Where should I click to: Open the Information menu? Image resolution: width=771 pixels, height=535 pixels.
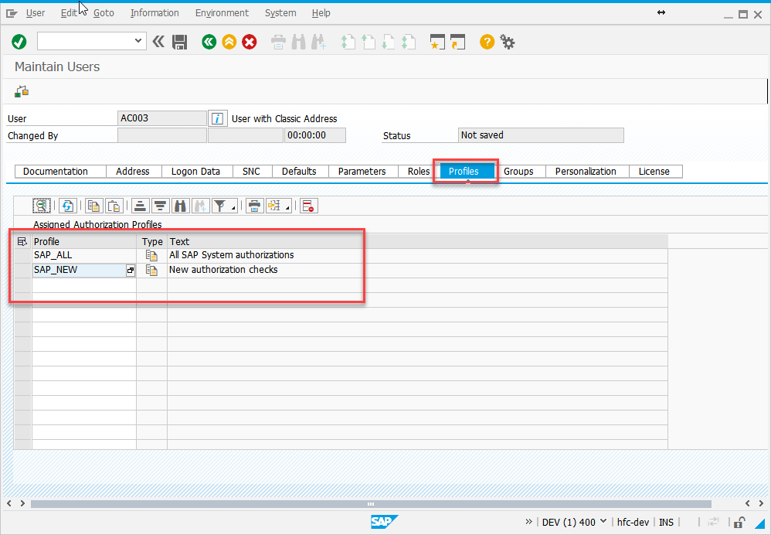[x=155, y=13]
